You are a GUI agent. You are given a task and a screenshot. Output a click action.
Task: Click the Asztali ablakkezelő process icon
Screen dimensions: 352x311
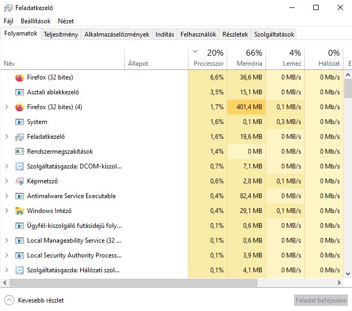(x=20, y=92)
